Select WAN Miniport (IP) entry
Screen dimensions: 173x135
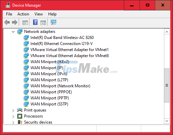click(x=47, y=68)
